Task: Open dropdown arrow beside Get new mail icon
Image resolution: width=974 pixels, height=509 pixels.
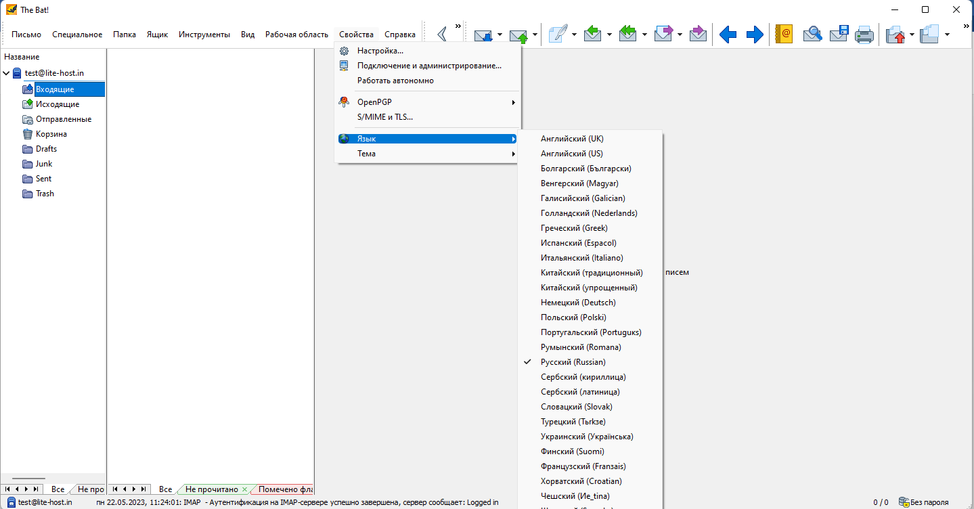Action: (500, 35)
